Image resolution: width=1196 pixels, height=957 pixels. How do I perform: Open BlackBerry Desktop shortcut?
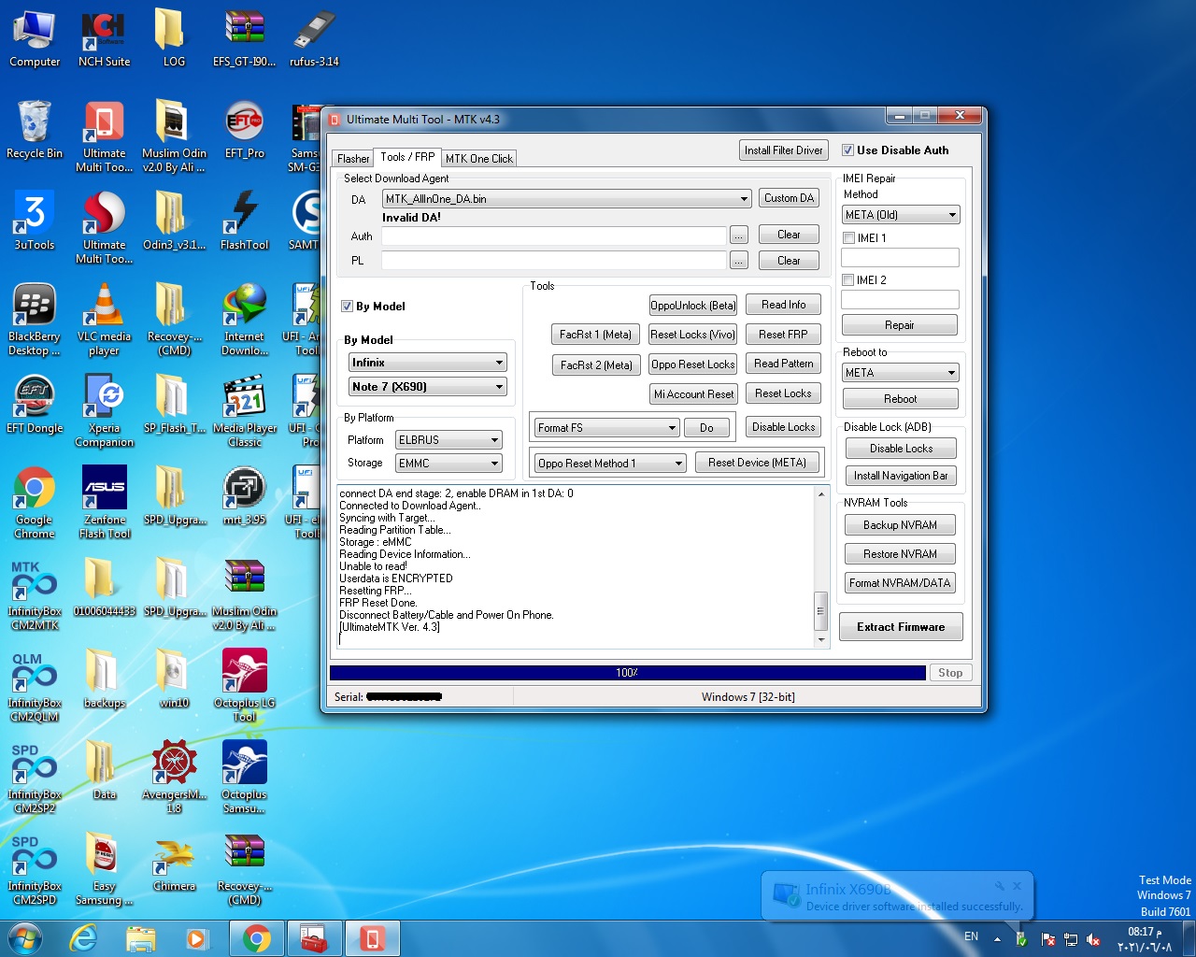click(x=35, y=320)
